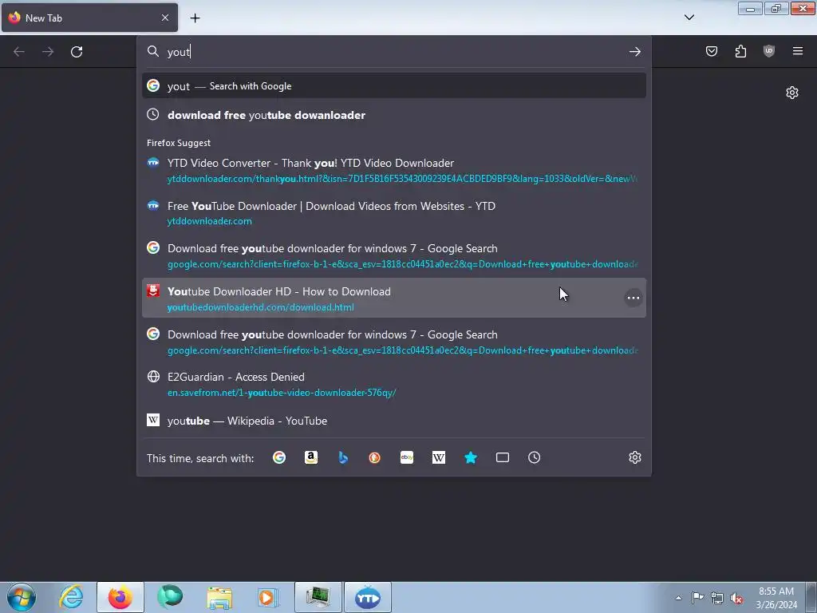The height and width of the screenshot is (613, 817).
Task: Open 'E2Guardian - Access Denied' suggestion
Action: (x=394, y=384)
